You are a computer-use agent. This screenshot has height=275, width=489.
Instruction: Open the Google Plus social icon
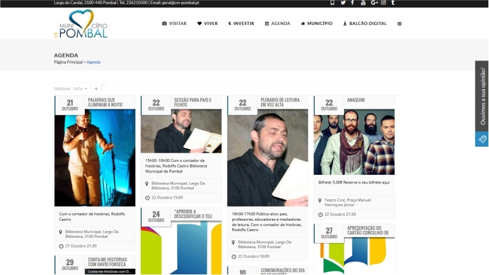coord(374,2)
